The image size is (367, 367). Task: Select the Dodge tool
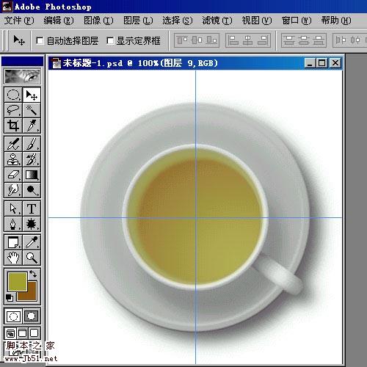point(32,190)
